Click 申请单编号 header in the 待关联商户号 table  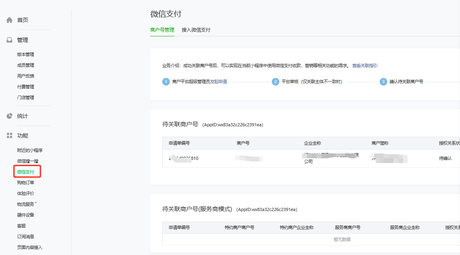point(179,143)
